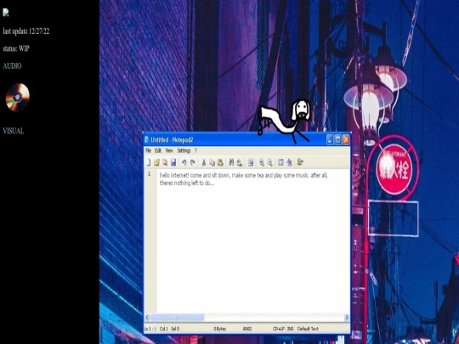This screenshot has width=459, height=344.
Task: Click the 'Default Text' scheme status entry
Action: pyautogui.click(x=308, y=329)
